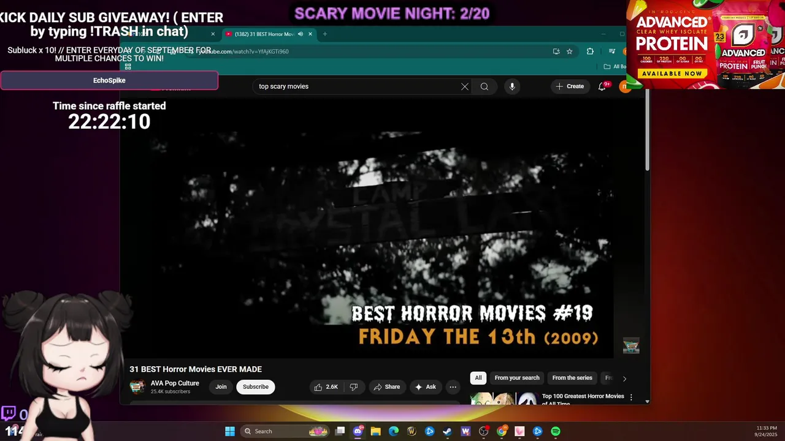Click the video title '31 BEST Horror Movies EVER MADE'
The image size is (785, 441).
196,369
